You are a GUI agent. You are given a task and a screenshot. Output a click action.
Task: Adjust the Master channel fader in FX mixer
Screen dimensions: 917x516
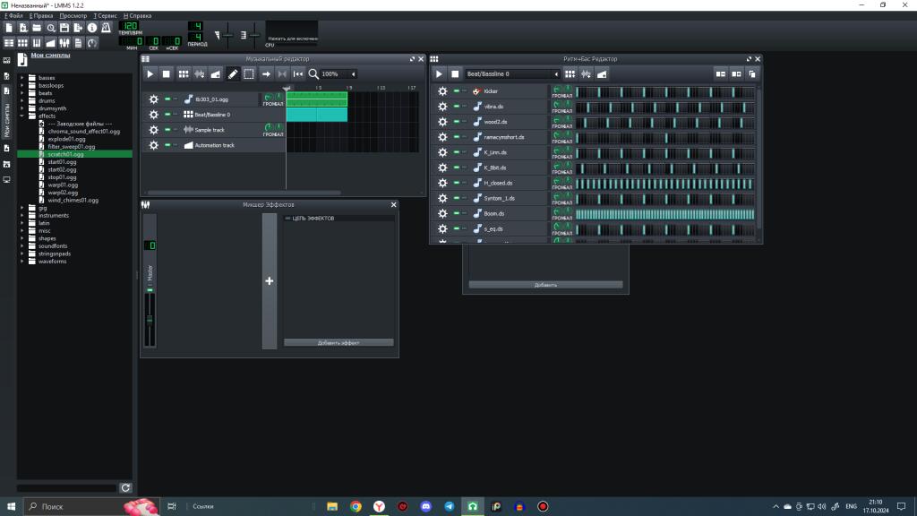[150, 320]
